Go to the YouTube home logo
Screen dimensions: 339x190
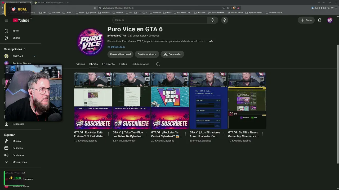(21, 20)
